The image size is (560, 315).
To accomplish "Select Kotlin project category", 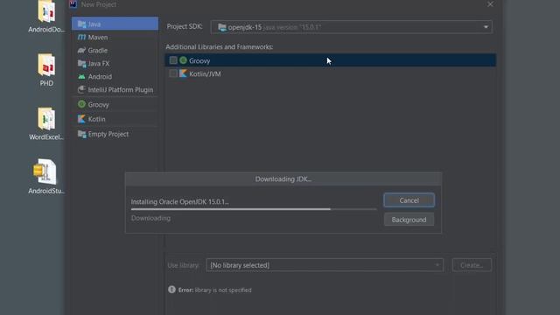I will (115, 119).
